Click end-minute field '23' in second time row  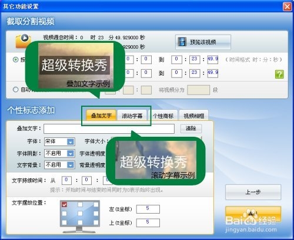[x=195, y=73]
